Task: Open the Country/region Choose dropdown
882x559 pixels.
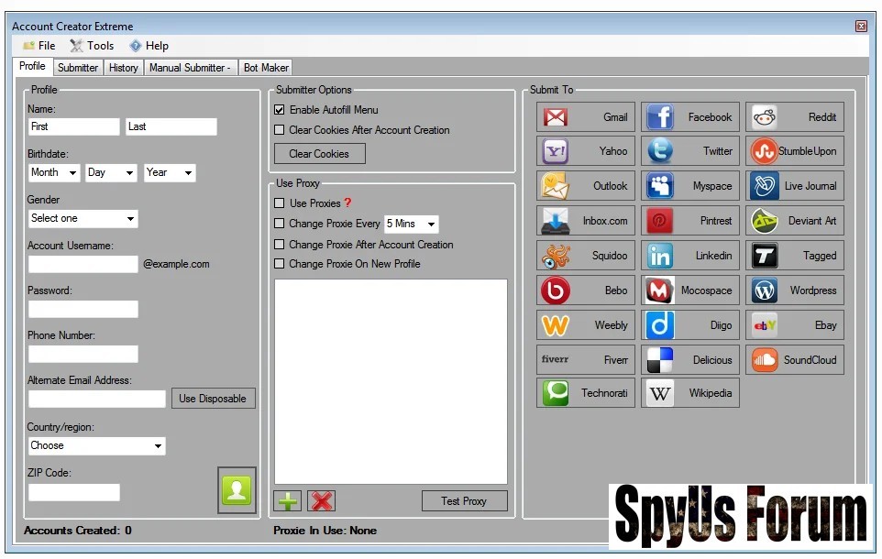Action: [96, 445]
